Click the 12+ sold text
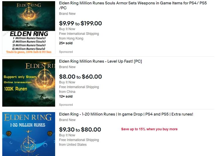 pyautogui.click(x=66, y=96)
